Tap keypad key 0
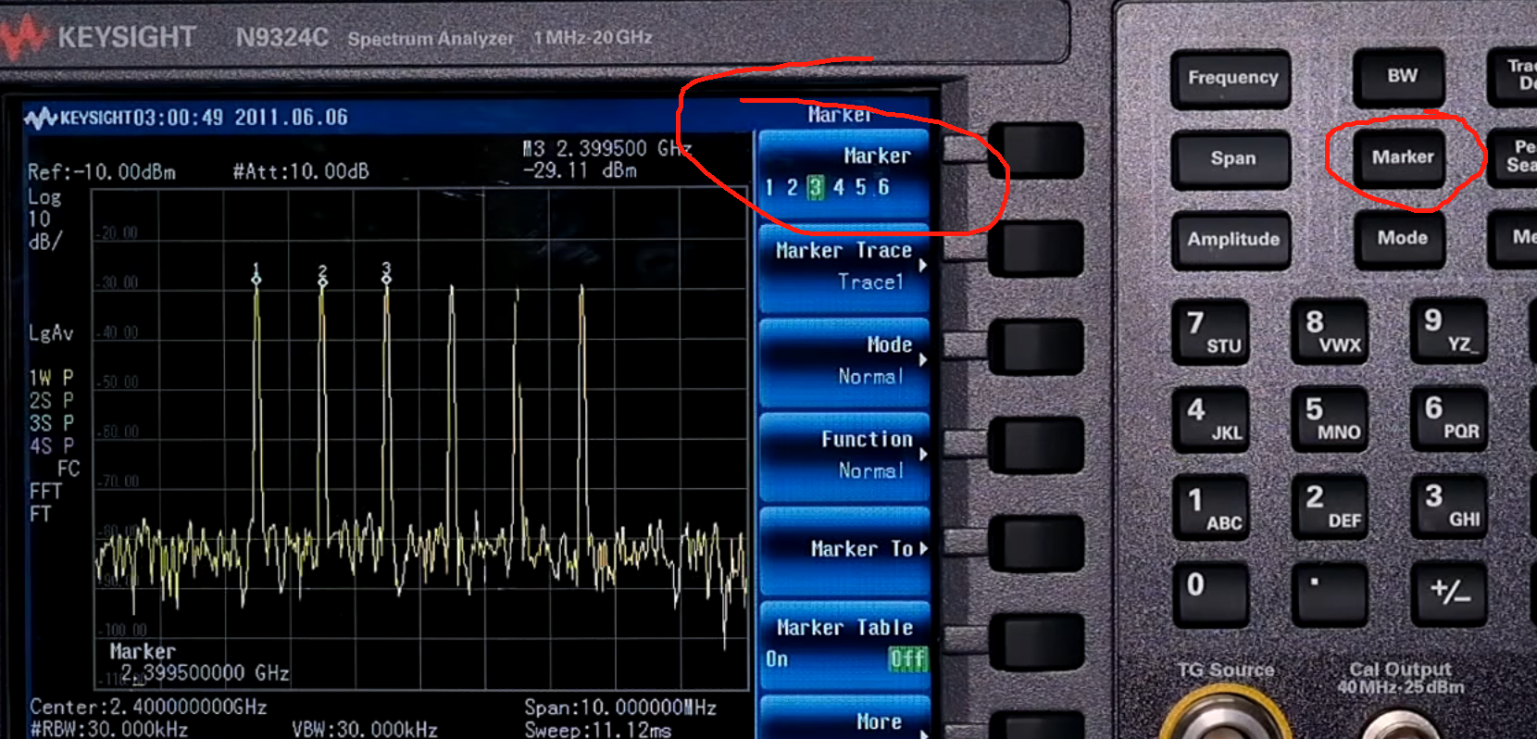Viewport: 1537px width, 739px height. (x=1212, y=594)
